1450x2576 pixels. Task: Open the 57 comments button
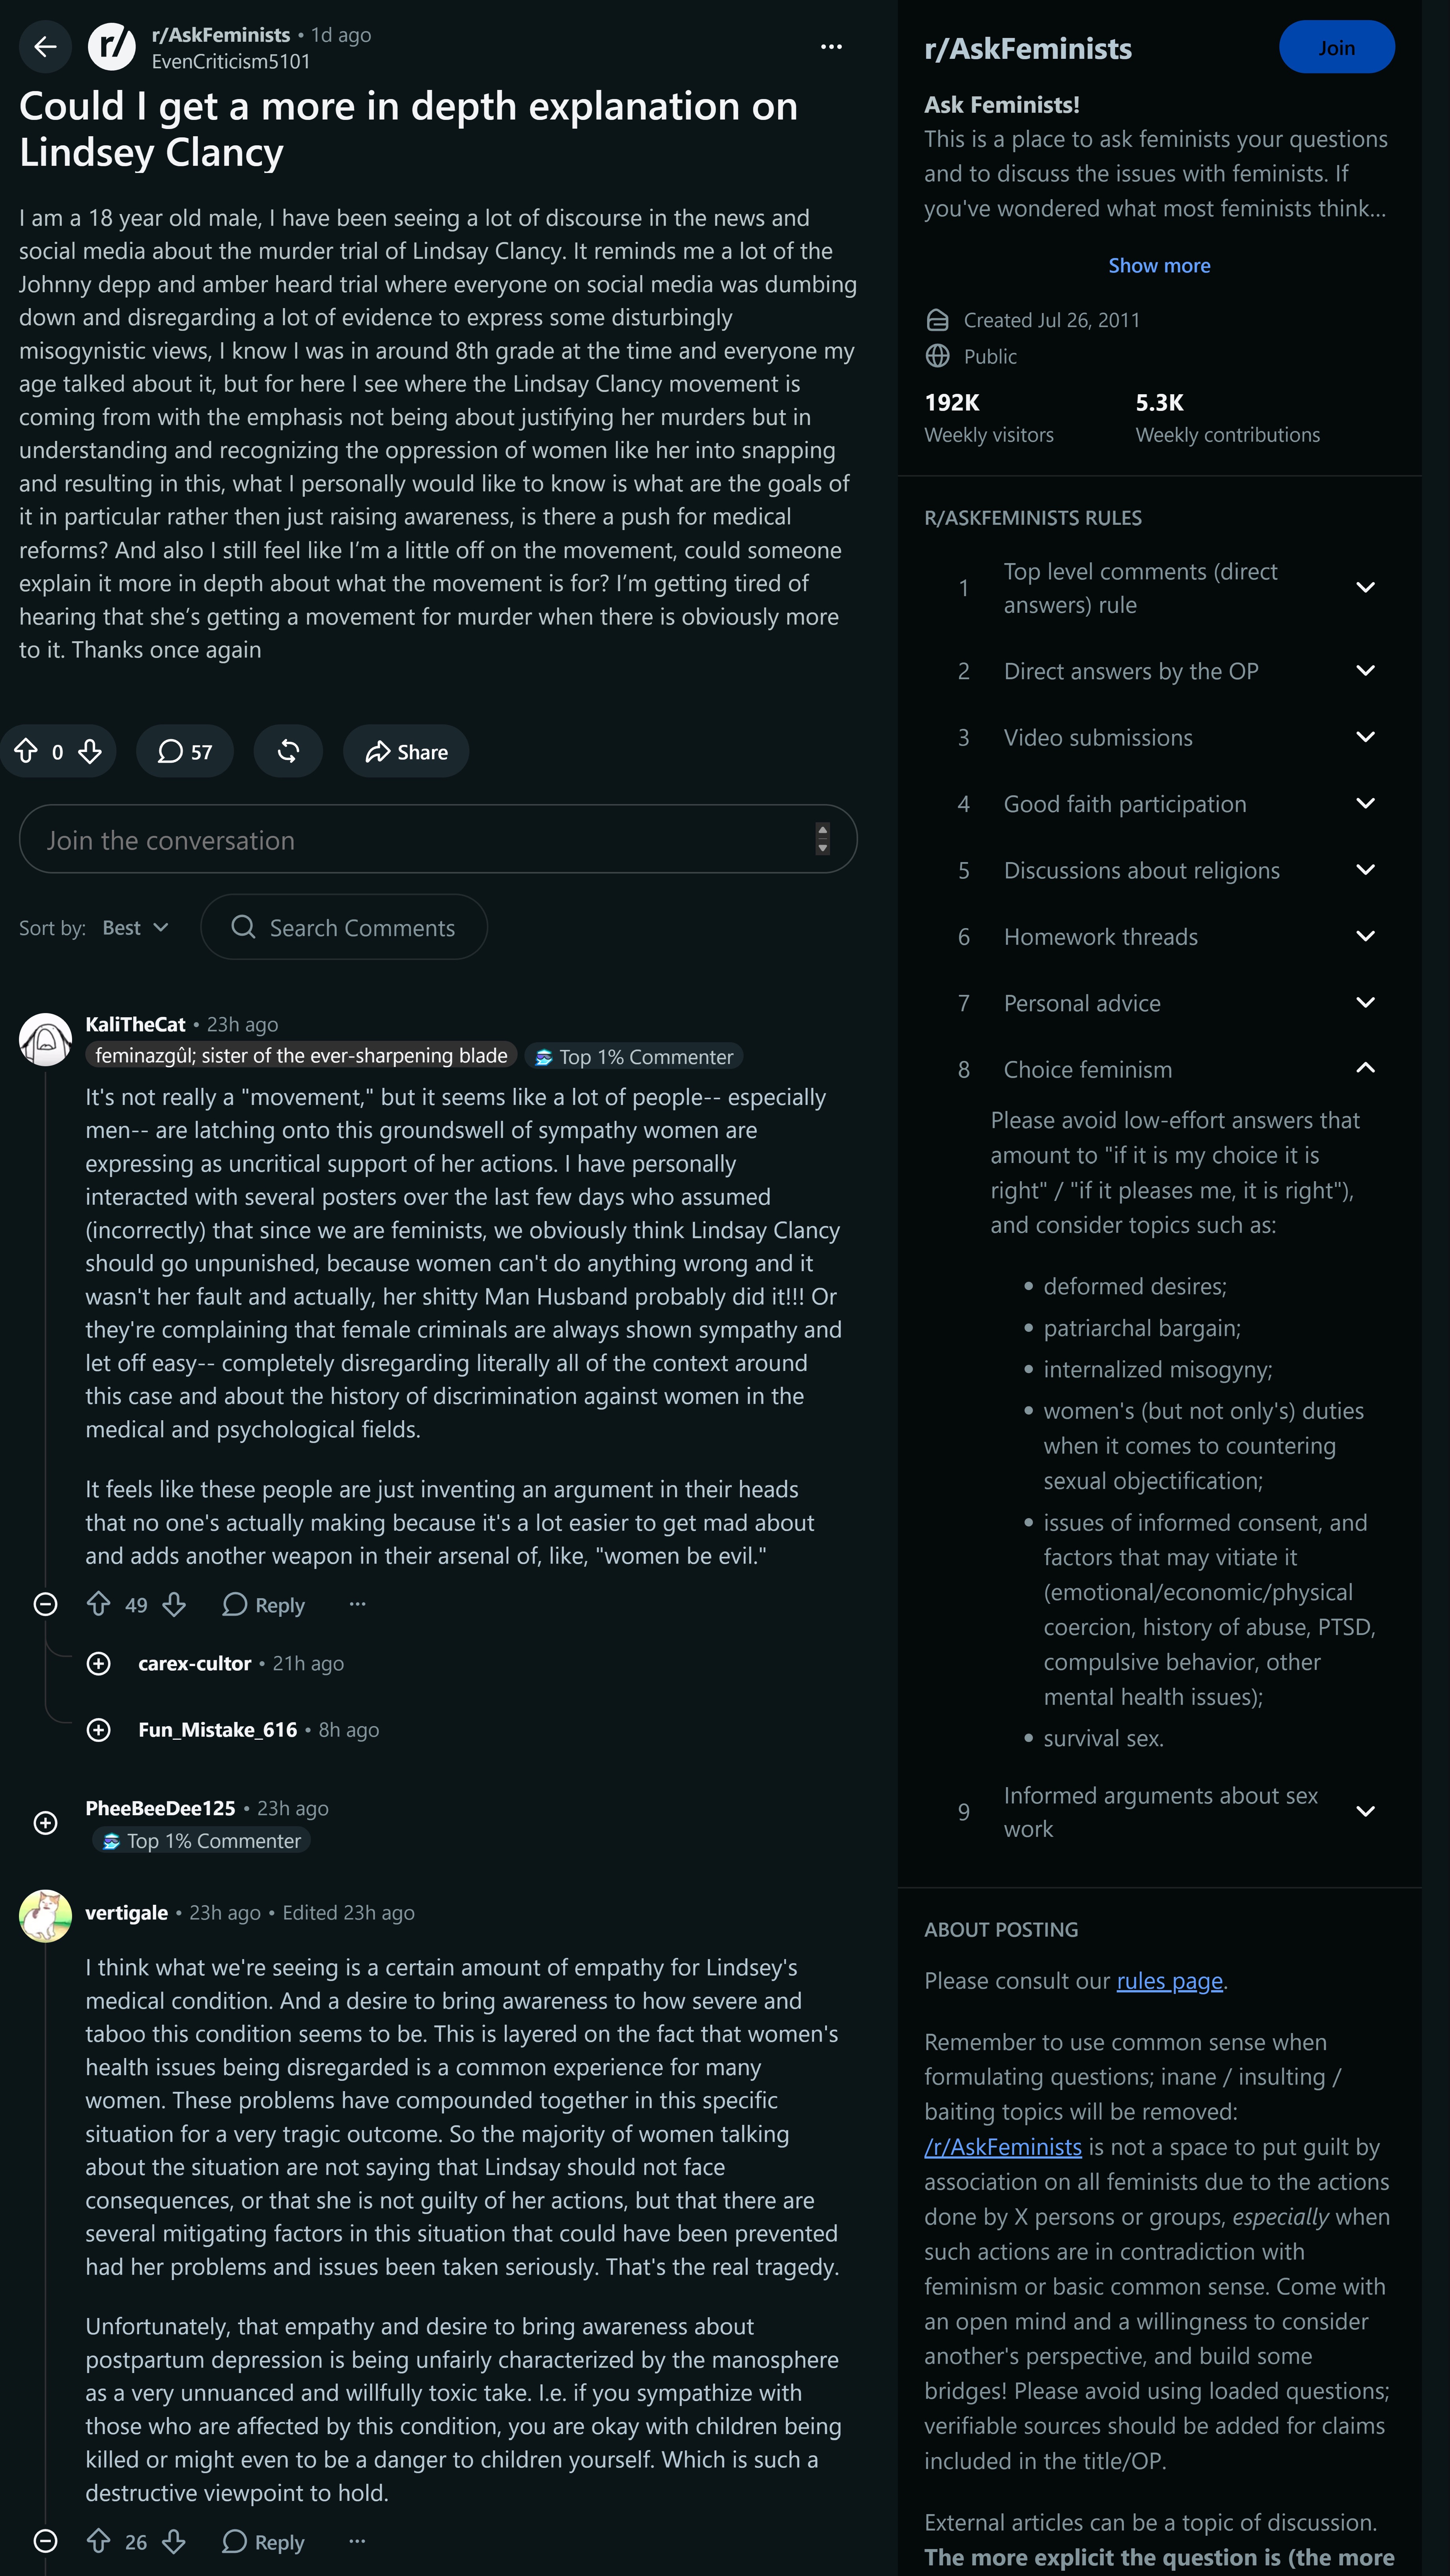(185, 751)
